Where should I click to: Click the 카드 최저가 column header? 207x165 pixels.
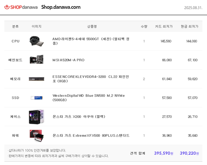(164, 27)
